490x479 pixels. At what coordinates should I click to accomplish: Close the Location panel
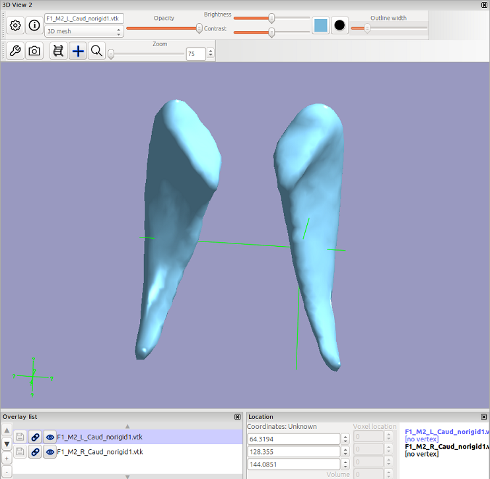pyautogui.click(x=484, y=417)
